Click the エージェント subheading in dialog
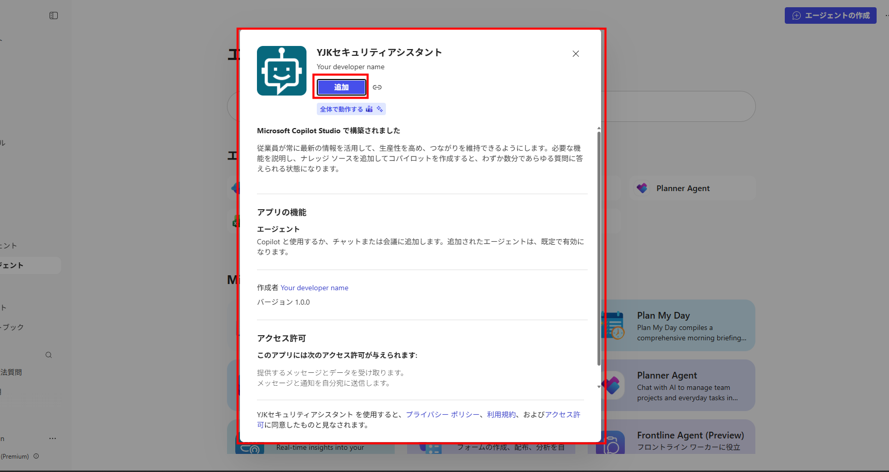Screen dimensions: 889x472 278,229
